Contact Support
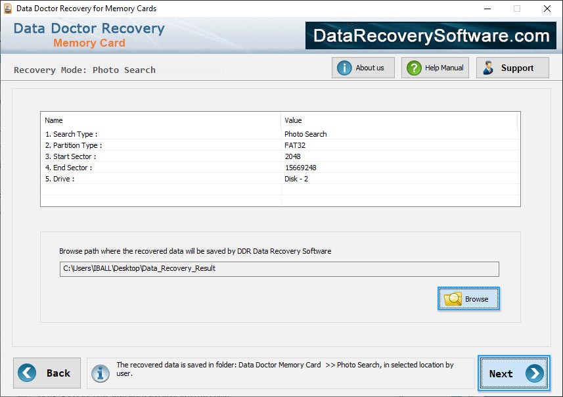 tap(512, 67)
